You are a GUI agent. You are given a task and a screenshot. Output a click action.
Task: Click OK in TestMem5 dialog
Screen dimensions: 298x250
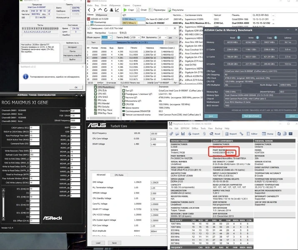point(76,87)
